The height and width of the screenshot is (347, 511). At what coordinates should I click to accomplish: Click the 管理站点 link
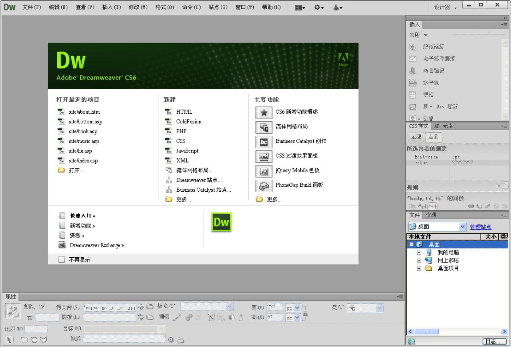(x=481, y=227)
